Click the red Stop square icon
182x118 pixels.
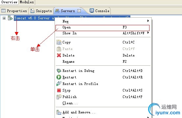tap(59, 90)
